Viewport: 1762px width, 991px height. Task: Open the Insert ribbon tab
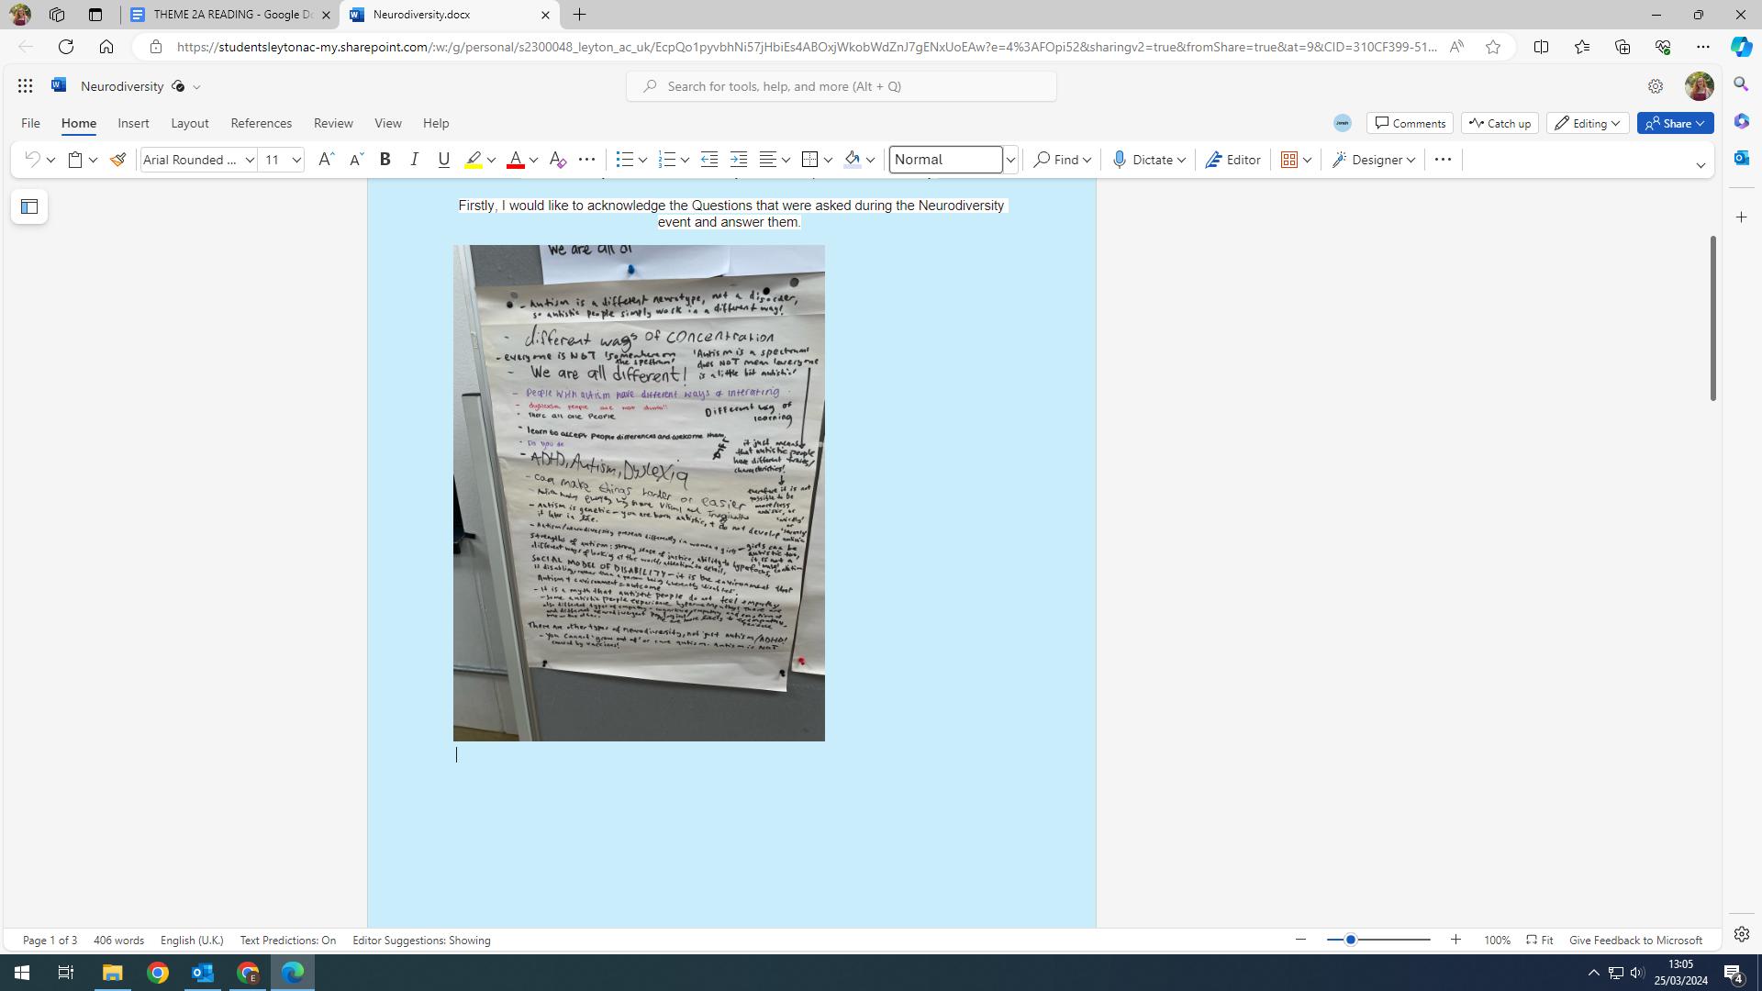(x=133, y=123)
